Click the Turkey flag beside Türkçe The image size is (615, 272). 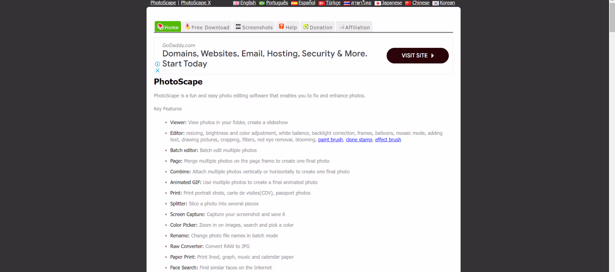tap(321, 3)
